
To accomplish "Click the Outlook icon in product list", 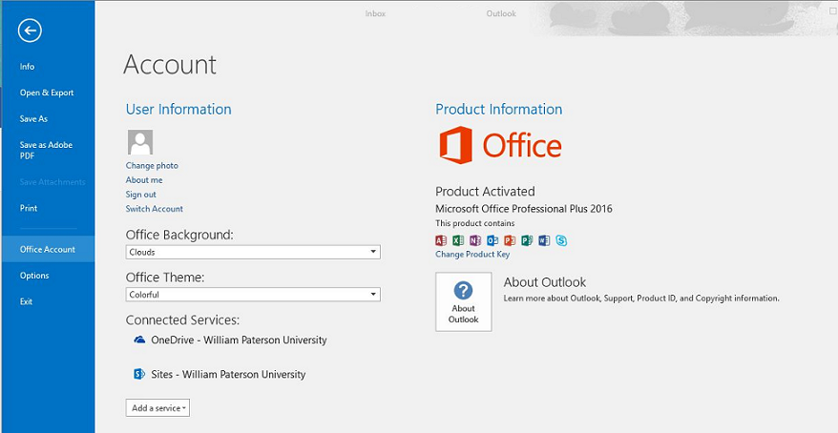I will pyautogui.click(x=492, y=240).
